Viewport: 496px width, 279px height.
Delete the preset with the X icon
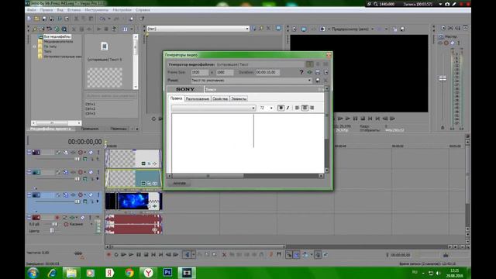pyautogui.click(x=325, y=81)
